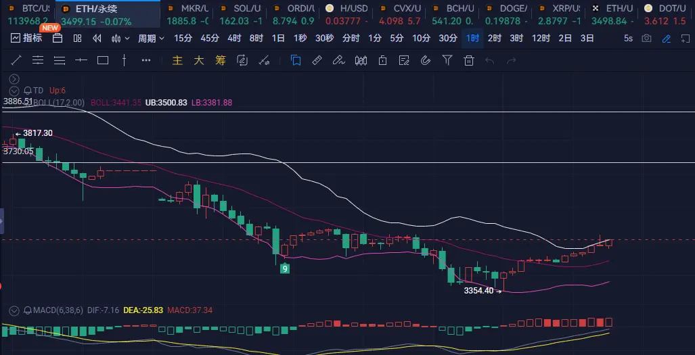Delete drawings with the trash icon
Viewport: 695px width, 355px height.
tap(469, 60)
